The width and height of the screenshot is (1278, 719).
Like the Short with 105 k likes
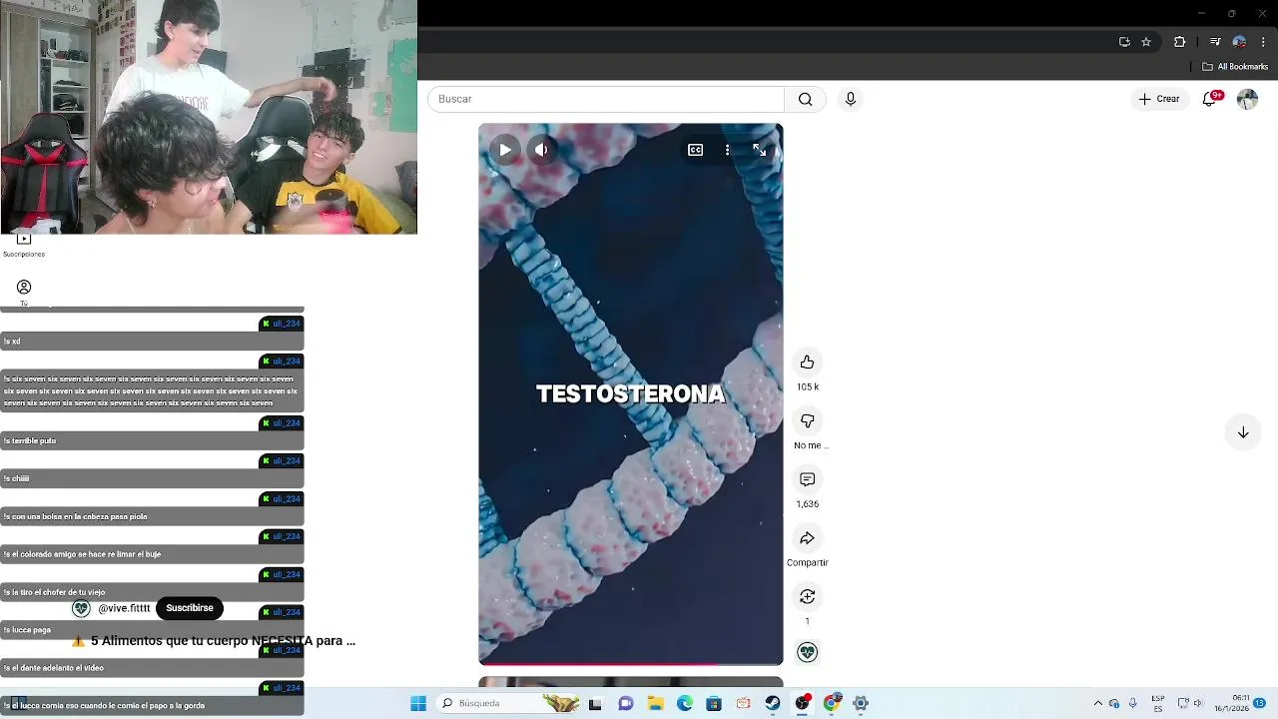point(807,362)
